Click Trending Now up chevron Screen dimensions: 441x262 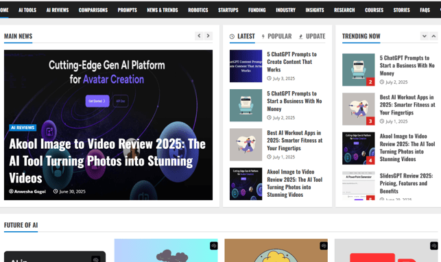[x=433, y=36]
